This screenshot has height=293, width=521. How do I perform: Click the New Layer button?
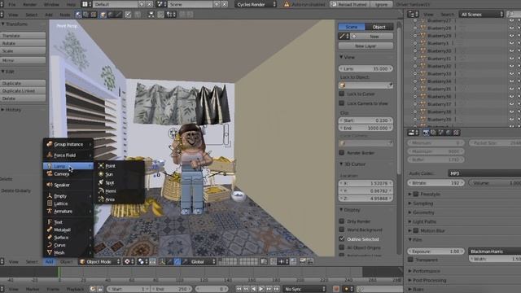(x=366, y=46)
